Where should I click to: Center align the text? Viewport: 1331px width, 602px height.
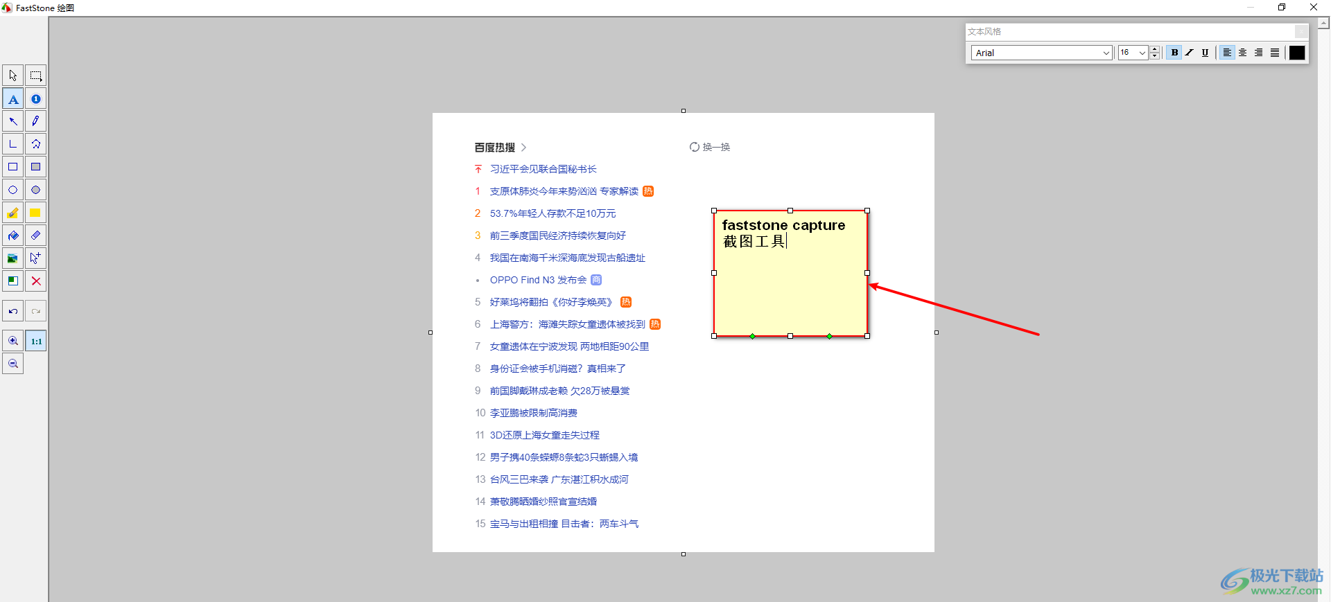pyautogui.click(x=1243, y=53)
